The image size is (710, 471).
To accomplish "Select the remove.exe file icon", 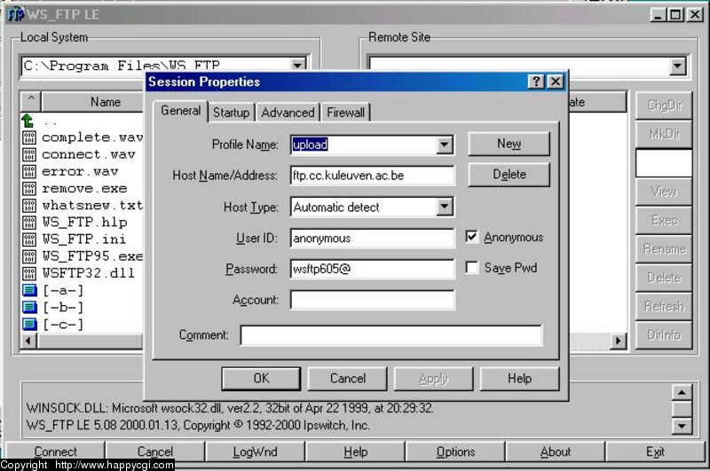I will pos(29,189).
